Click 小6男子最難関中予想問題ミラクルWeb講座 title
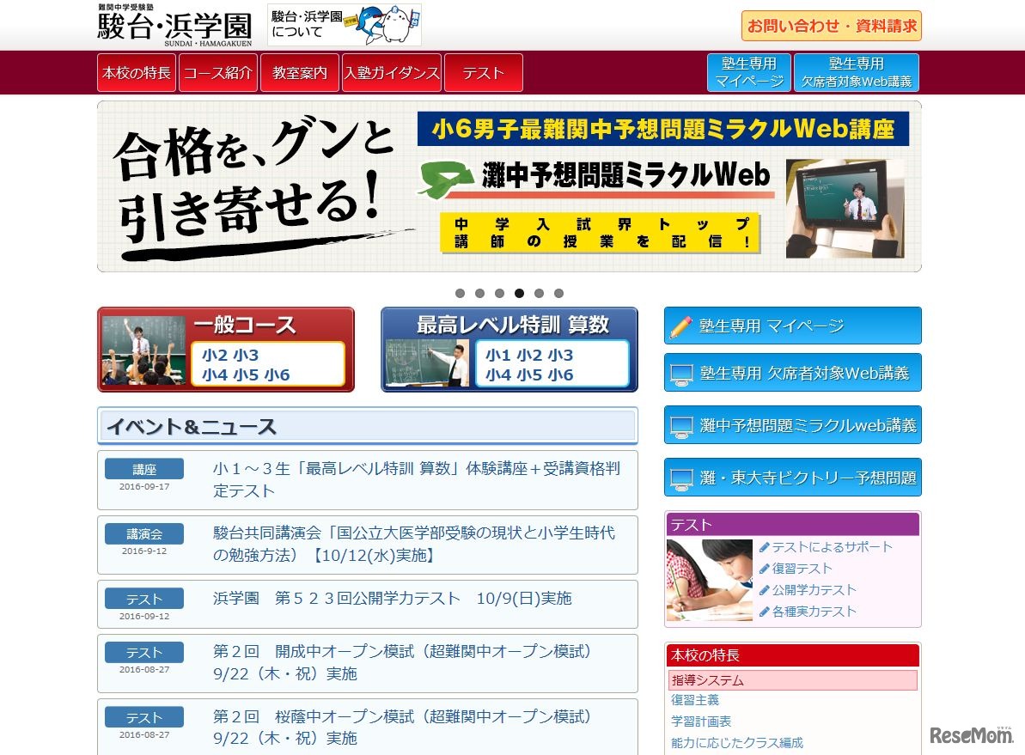Screen dimensions: 1025x755 click(x=662, y=129)
